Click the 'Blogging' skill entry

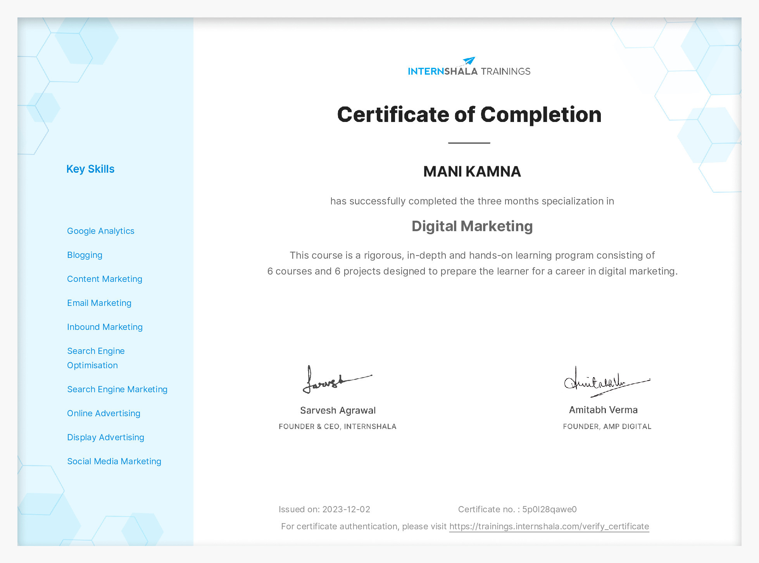coord(85,255)
